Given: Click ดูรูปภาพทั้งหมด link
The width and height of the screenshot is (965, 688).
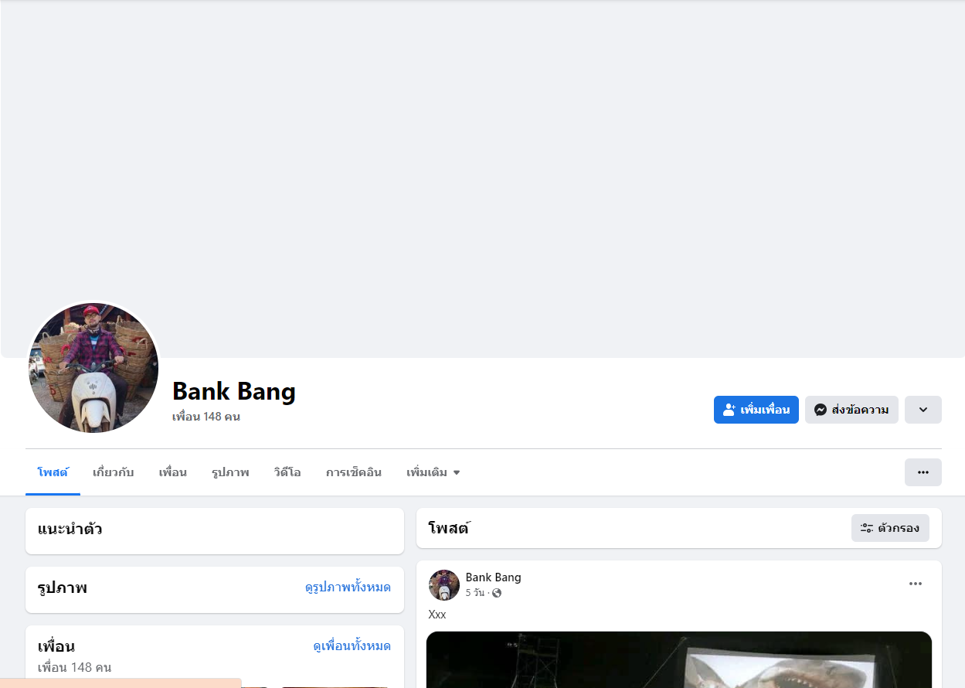Looking at the screenshot, I should click(x=348, y=588).
